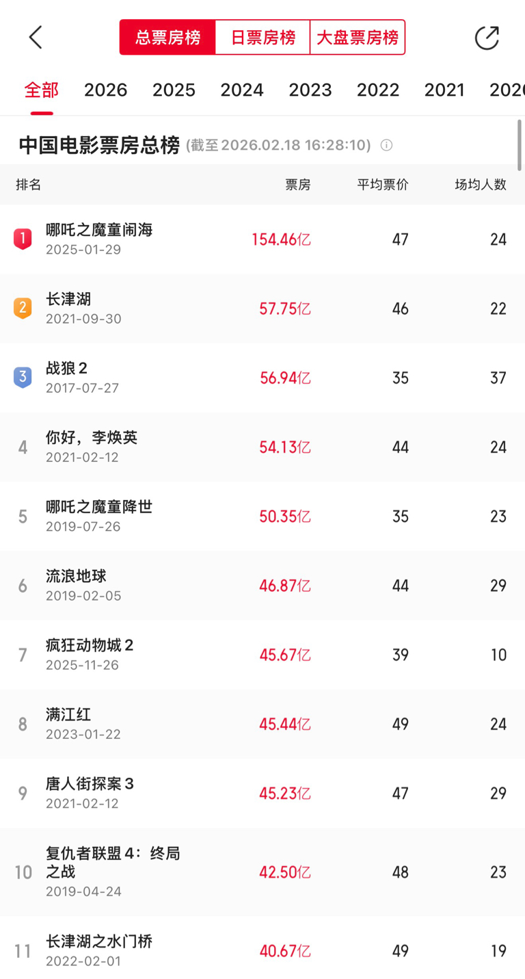
Task: Tap the share icon at top right
Action: (487, 38)
